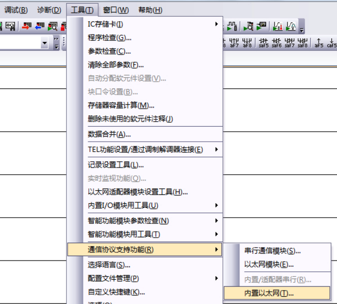Click the aF7 rising pulse branch icon
Image resolution: width=337 pixels, height=304 pixels.
coord(234,42)
